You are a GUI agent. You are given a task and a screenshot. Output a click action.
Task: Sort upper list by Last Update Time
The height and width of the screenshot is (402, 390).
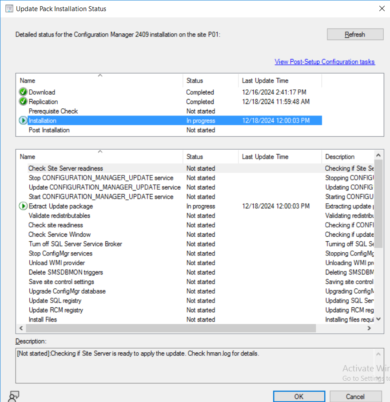coord(280,80)
